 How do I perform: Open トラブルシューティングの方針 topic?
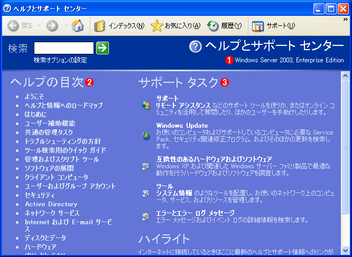pos(63,141)
